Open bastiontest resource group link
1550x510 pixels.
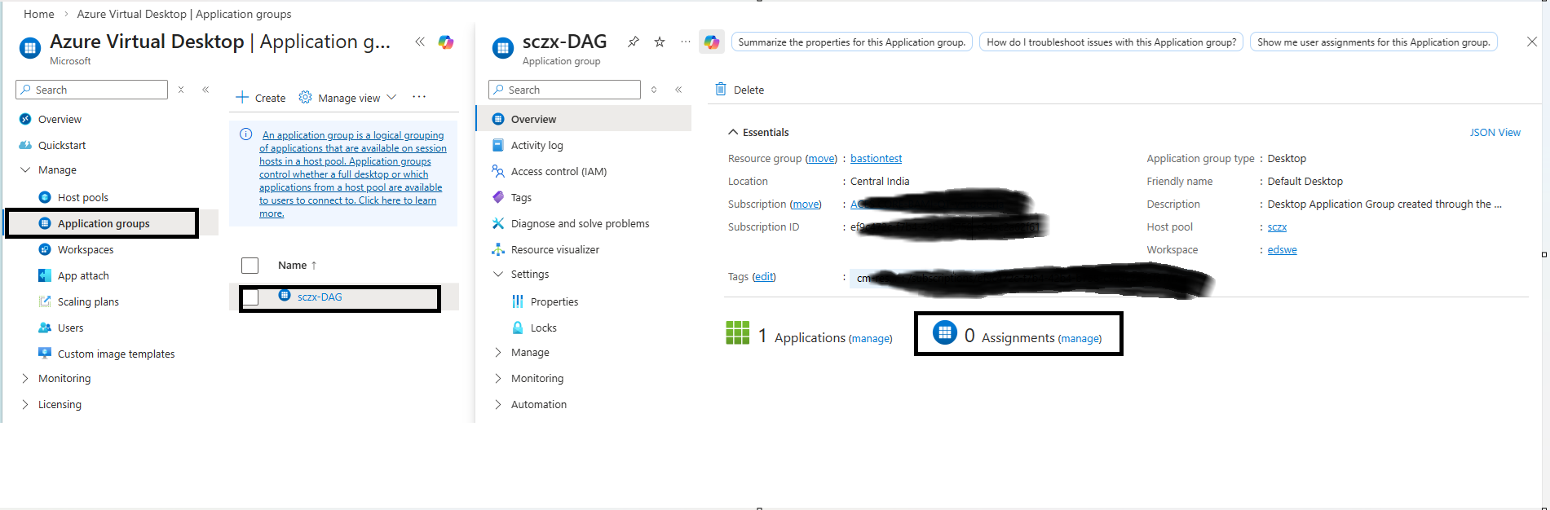tap(876, 158)
